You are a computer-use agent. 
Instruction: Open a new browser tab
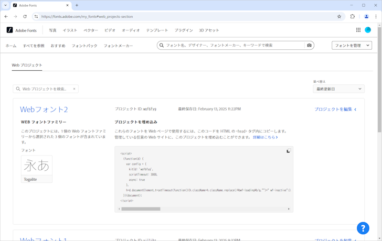[77, 5]
